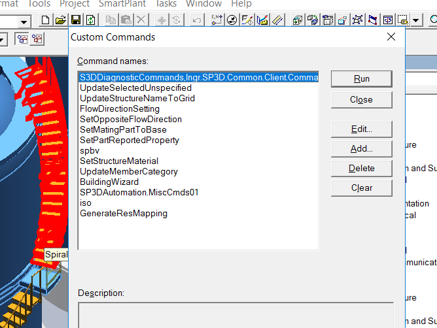
Task: Select the spbv command entry
Action: coord(198,151)
